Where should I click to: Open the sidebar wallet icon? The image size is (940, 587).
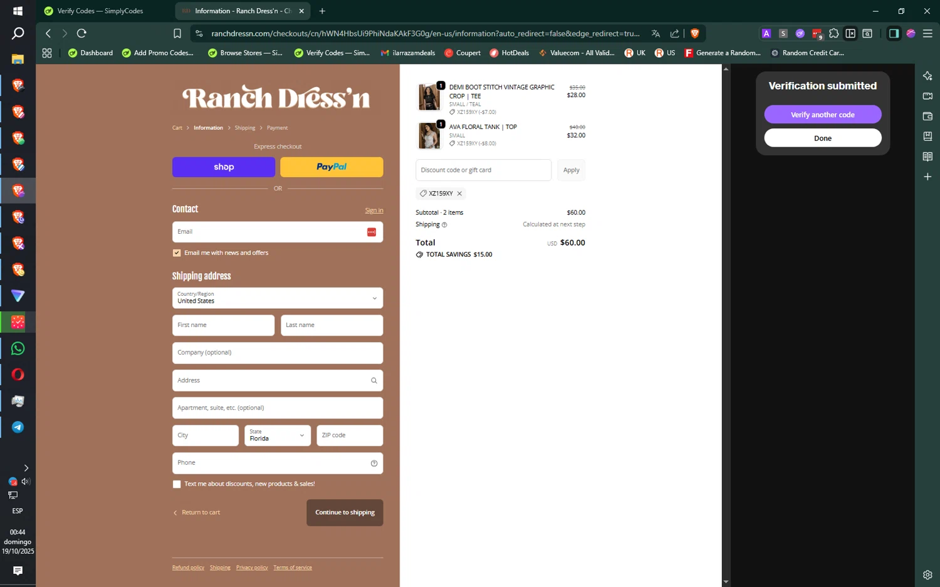pos(927,116)
